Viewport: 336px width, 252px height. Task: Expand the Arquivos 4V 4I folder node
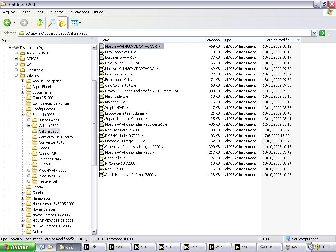pyautogui.click(x=16, y=53)
